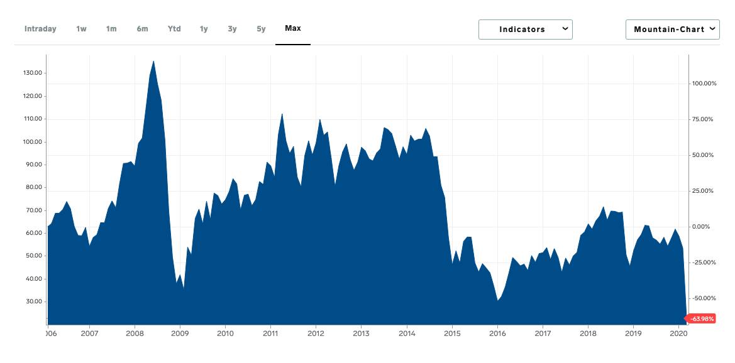The image size is (735, 363).
Task: Expand the Mountain-Chart type selector
Action: pos(672,30)
